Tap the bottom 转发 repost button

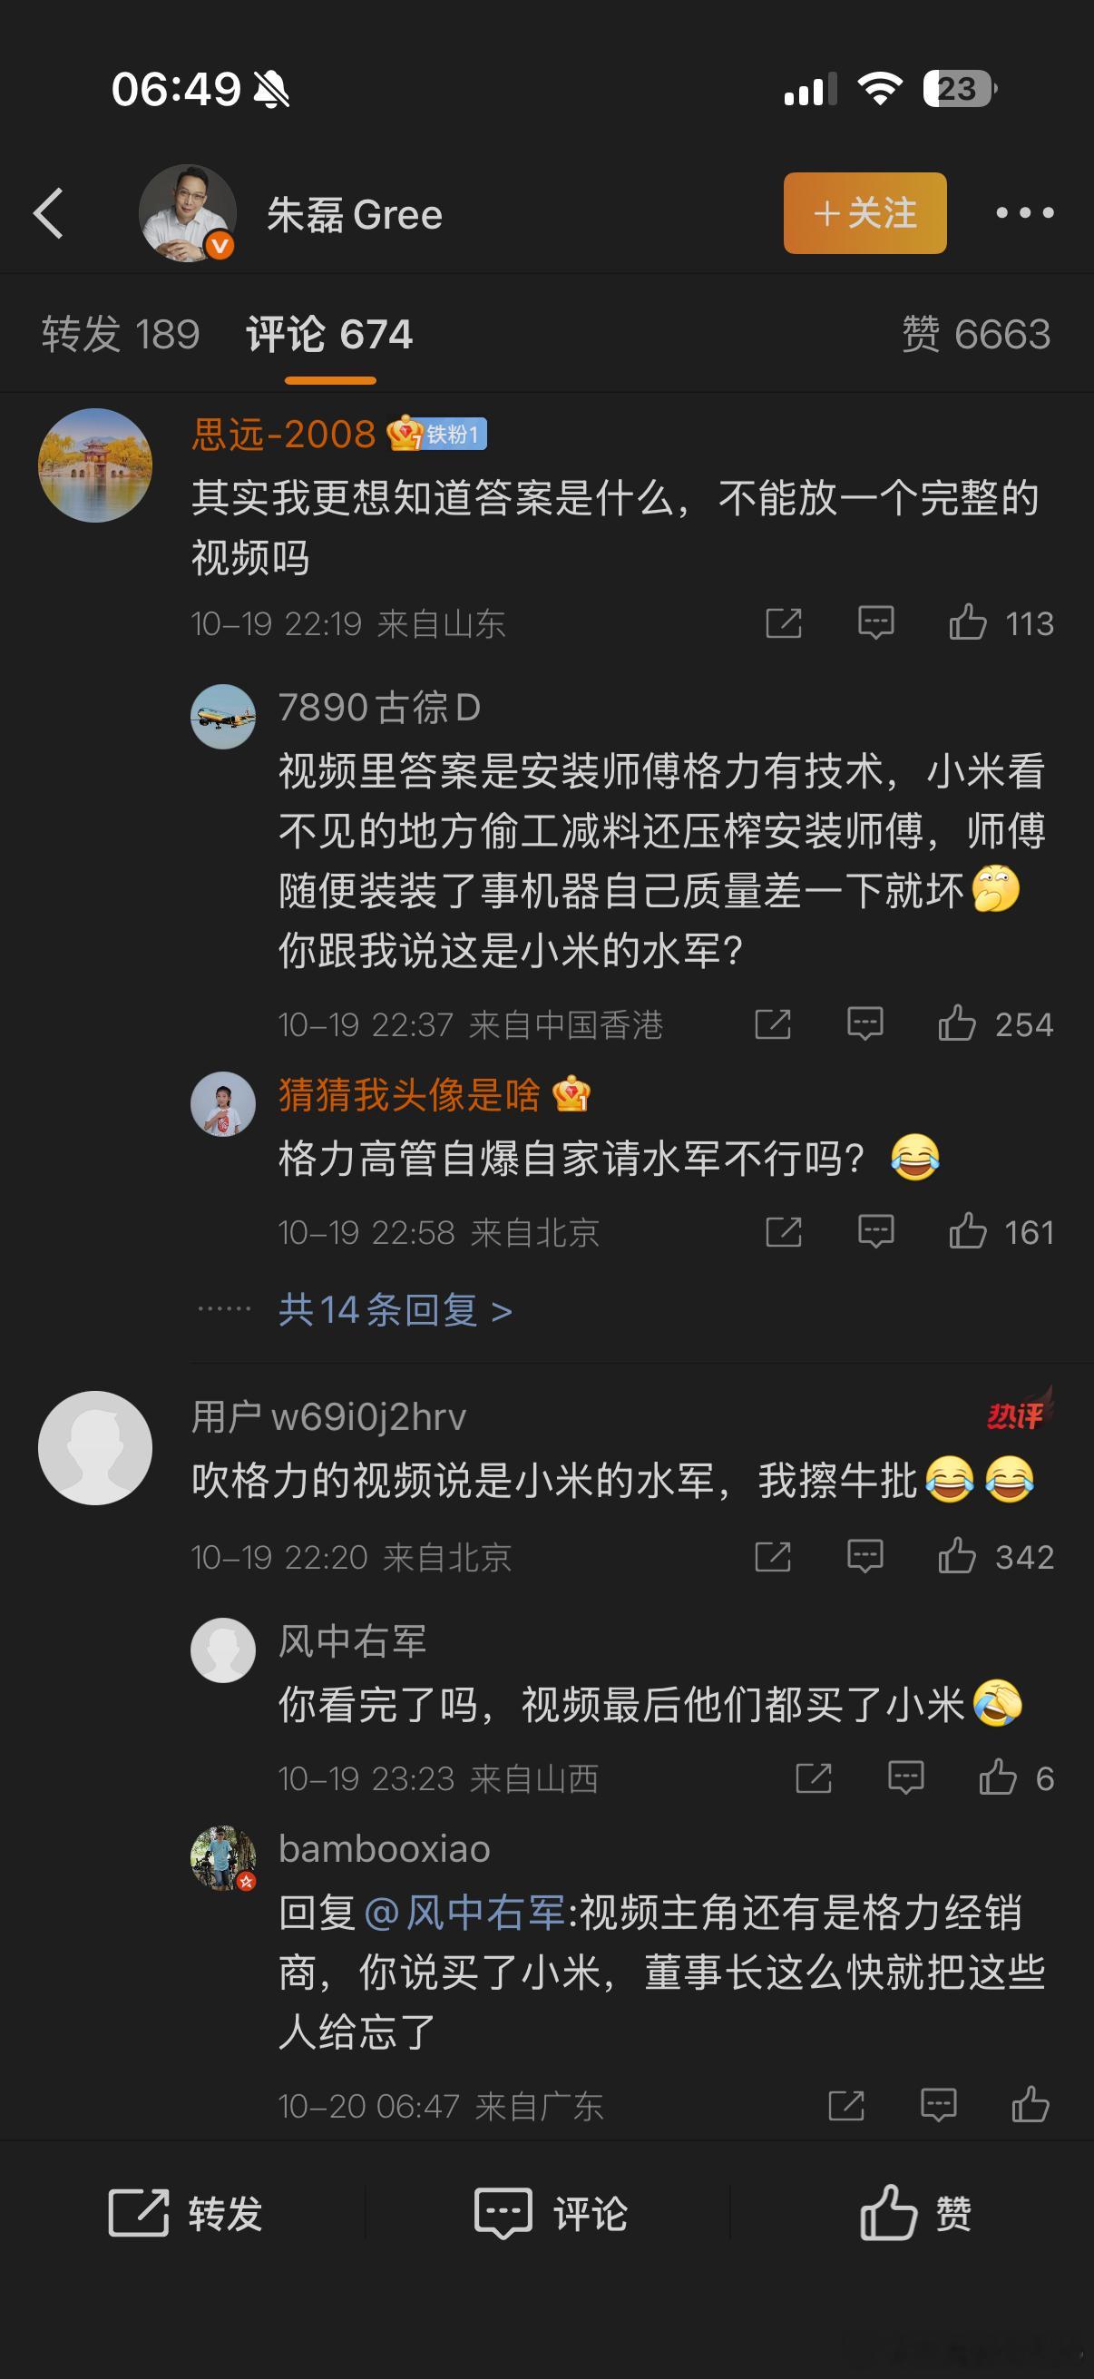186,2213
